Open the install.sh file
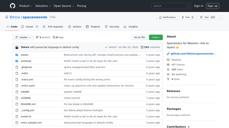 click(x=26, y=117)
